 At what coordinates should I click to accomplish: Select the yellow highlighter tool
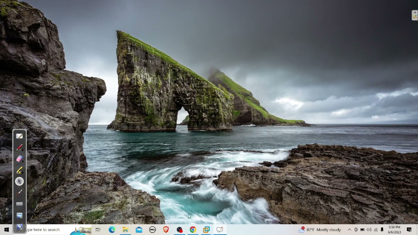click(19, 170)
